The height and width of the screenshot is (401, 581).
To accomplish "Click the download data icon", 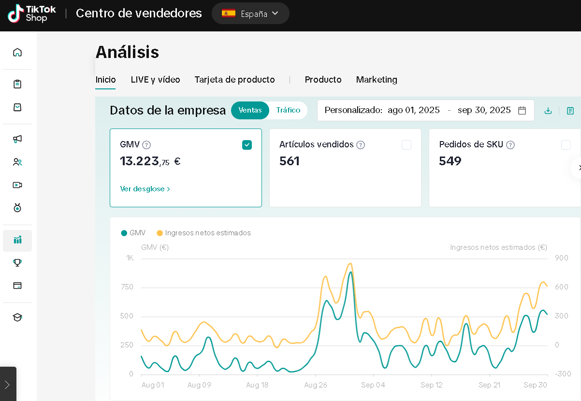I will point(548,111).
